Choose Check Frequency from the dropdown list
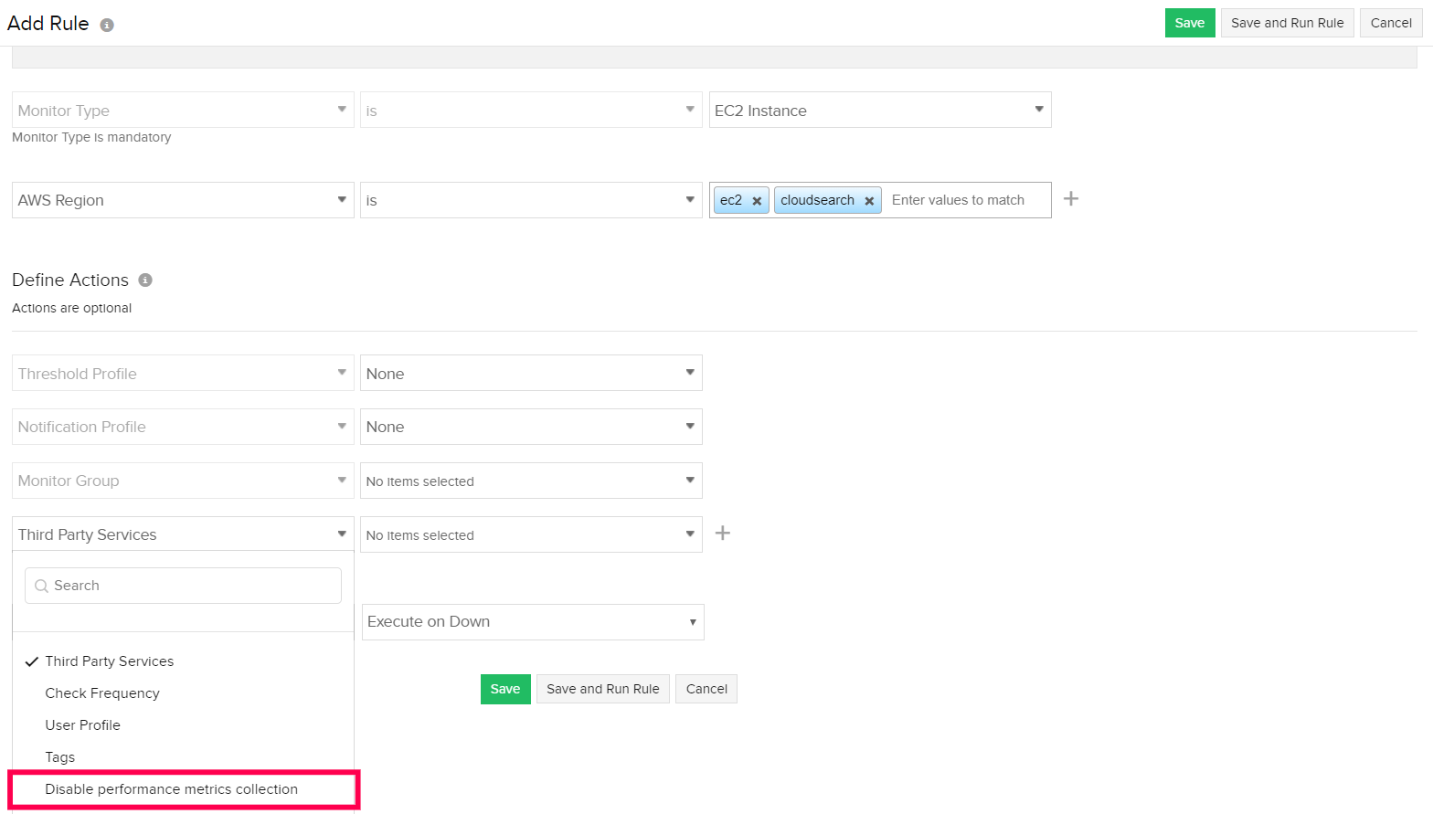Screen dimensions: 1433x814 tap(102, 693)
